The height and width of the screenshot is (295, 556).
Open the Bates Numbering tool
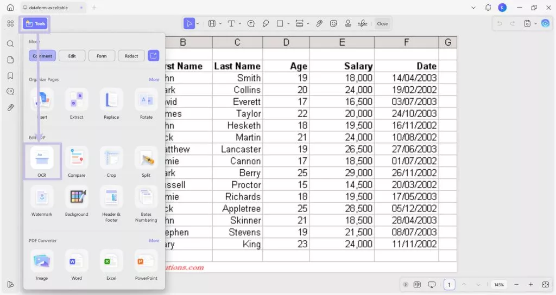146,204
